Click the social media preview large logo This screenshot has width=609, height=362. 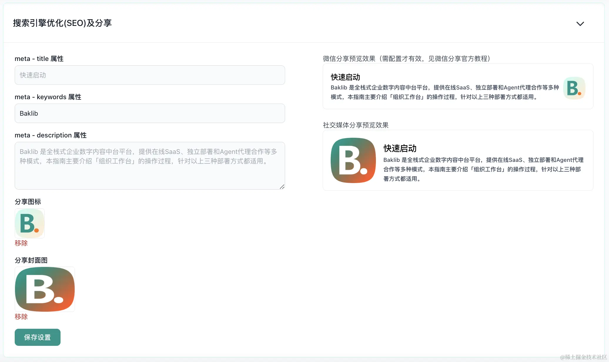(x=353, y=160)
